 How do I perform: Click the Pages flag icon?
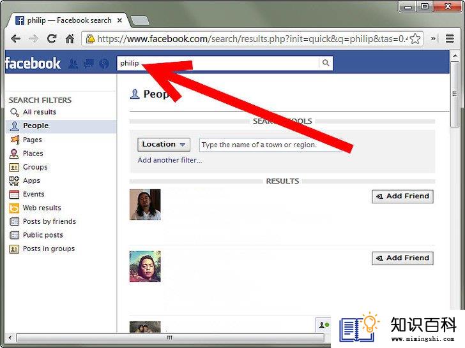coord(14,140)
